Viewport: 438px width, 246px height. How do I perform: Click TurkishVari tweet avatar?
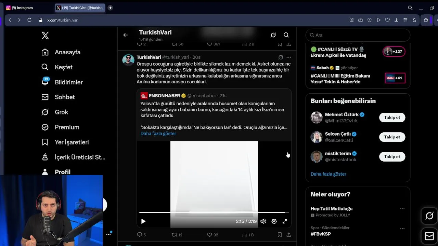tap(128, 60)
